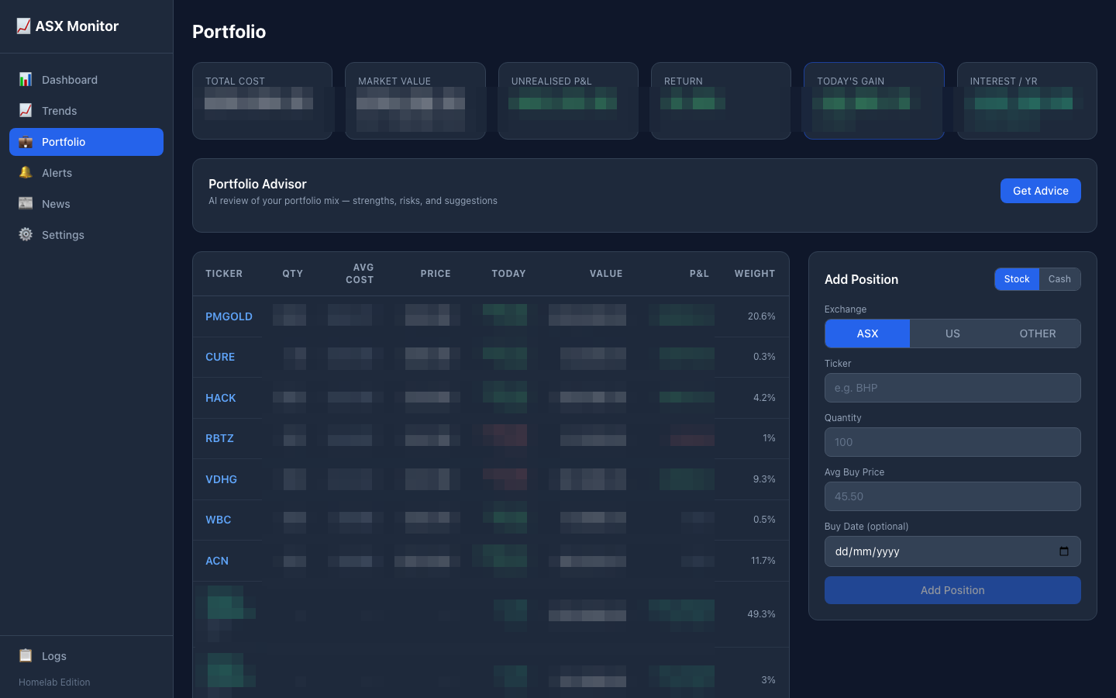Click the Buy Date dd/mm/yyyy field
The image size is (1116, 698).
coord(952,551)
